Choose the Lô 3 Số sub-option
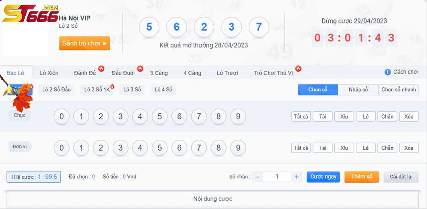Image resolution: width=427 pixels, height=209 pixels. [x=132, y=90]
